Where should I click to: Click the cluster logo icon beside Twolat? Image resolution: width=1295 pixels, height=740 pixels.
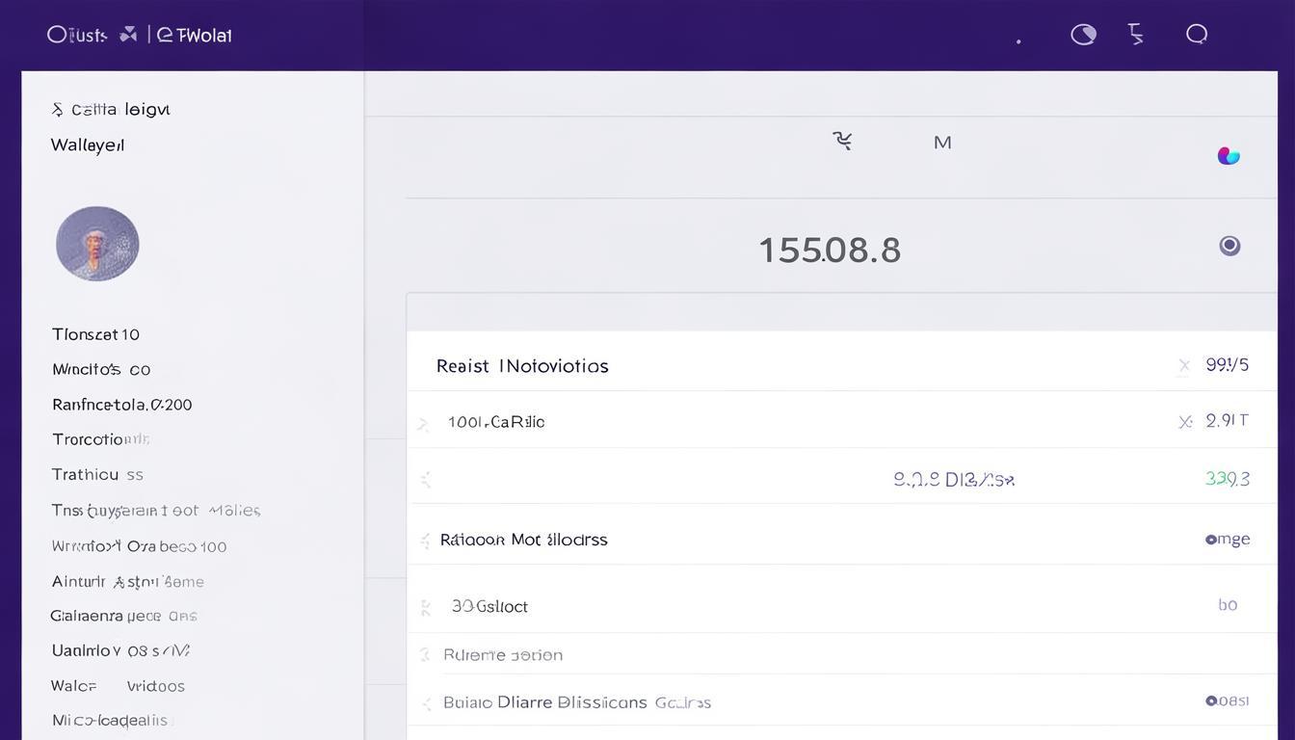(127, 35)
